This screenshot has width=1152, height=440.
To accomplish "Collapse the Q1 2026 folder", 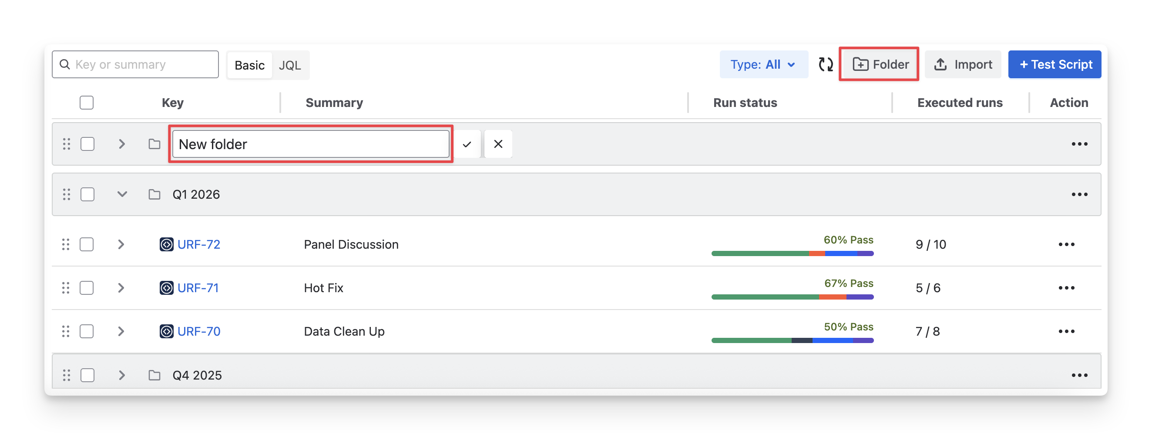I will (121, 194).
